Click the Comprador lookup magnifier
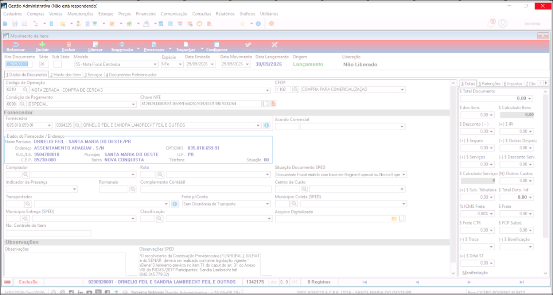This screenshot has width=553, height=295. tap(26, 174)
